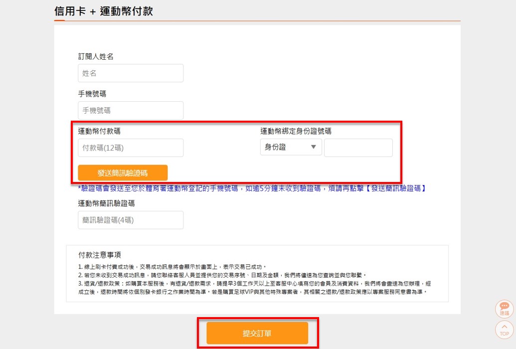Click the 運動幣綁定身份證號碼 label
The height and width of the screenshot is (349, 516).
pyautogui.click(x=296, y=131)
